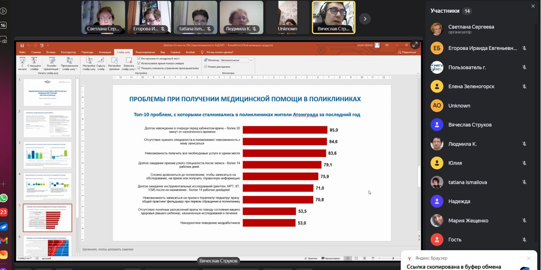Switch to the Вставка ribbon tab
Image resolution: width=541 pixels, height=270 pixels.
coord(51,52)
